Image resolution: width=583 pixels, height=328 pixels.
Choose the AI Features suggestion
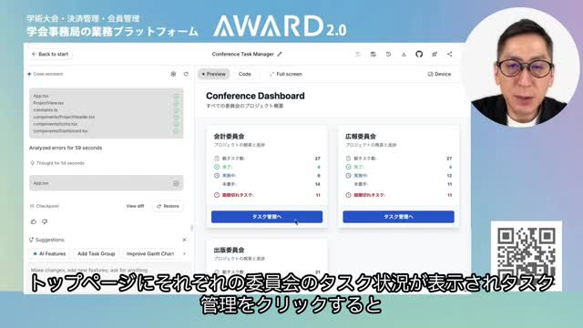tap(49, 253)
